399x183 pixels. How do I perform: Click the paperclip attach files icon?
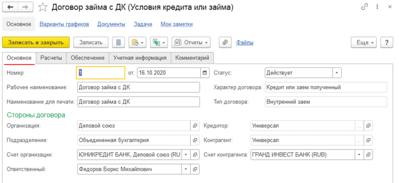coord(225,42)
